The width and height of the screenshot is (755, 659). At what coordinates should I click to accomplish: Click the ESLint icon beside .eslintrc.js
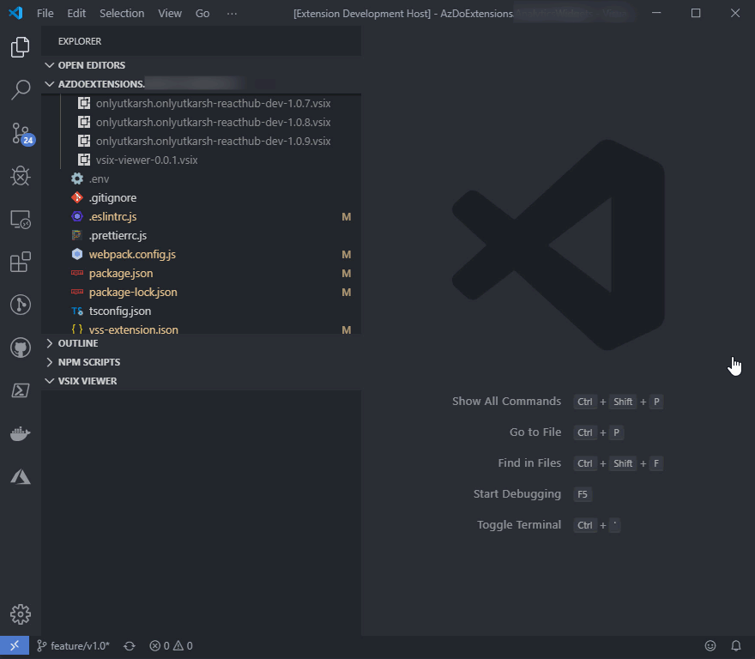pyautogui.click(x=77, y=216)
